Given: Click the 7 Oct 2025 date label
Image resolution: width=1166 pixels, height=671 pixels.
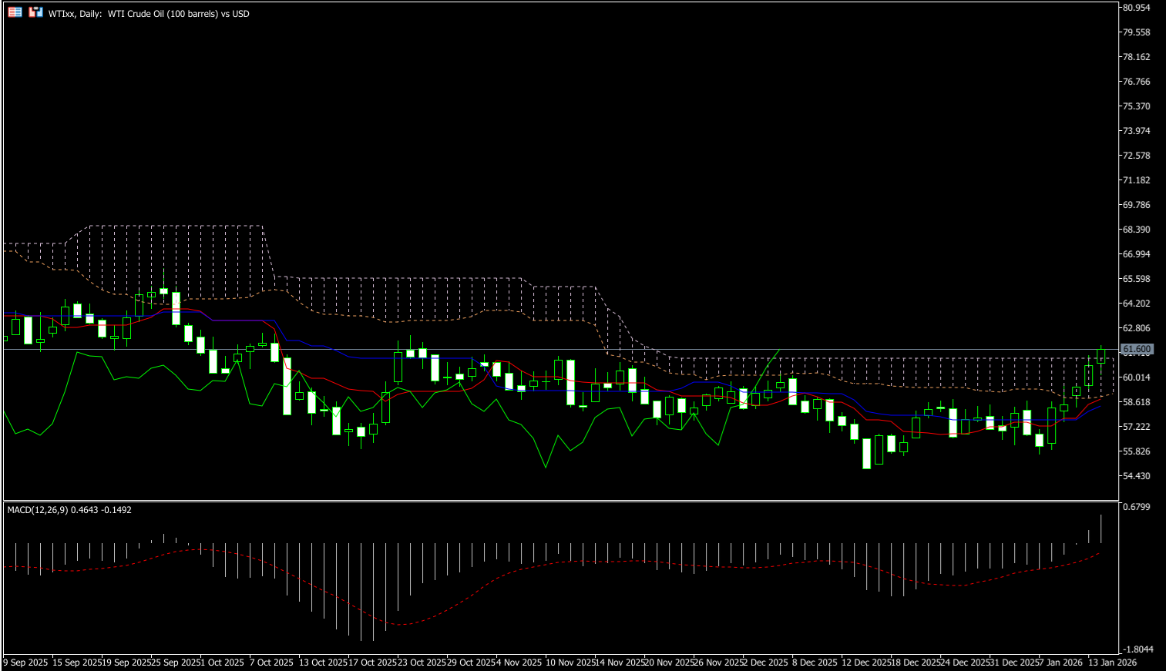Looking at the screenshot, I should [270, 663].
